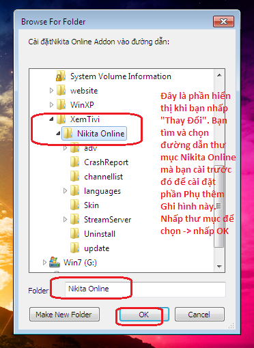254x348 pixels.
Task: Click the Make New Folder button
Action: 64,315
